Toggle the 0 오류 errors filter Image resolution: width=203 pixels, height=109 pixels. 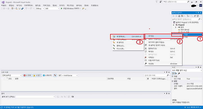27,75
